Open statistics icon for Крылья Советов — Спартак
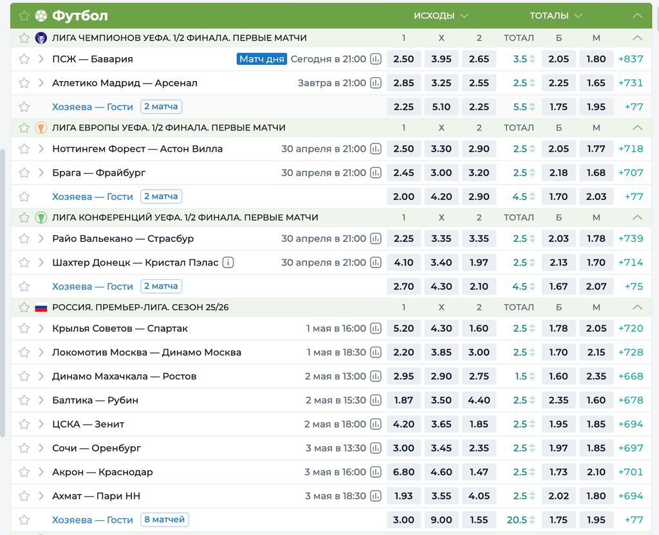Image resolution: width=659 pixels, height=535 pixels. 376,329
